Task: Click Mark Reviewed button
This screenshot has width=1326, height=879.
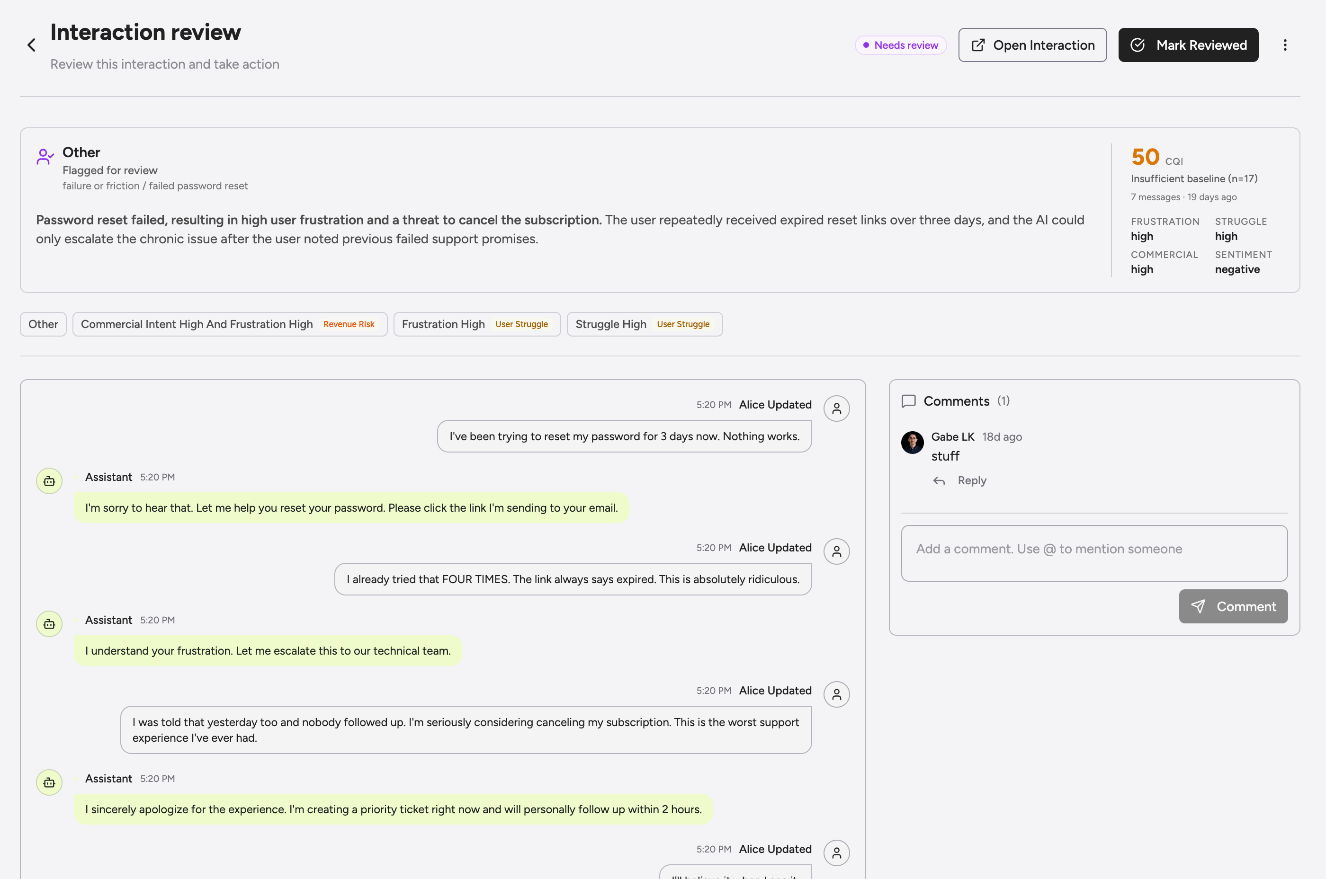Action: (1188, 45)
